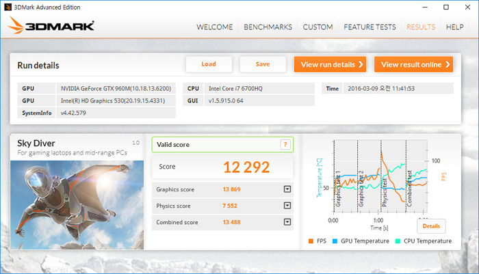This screenshot has width=479, height=274.
Task: Click the monitoring graph plot area
Action: click(x=380, y=176)
